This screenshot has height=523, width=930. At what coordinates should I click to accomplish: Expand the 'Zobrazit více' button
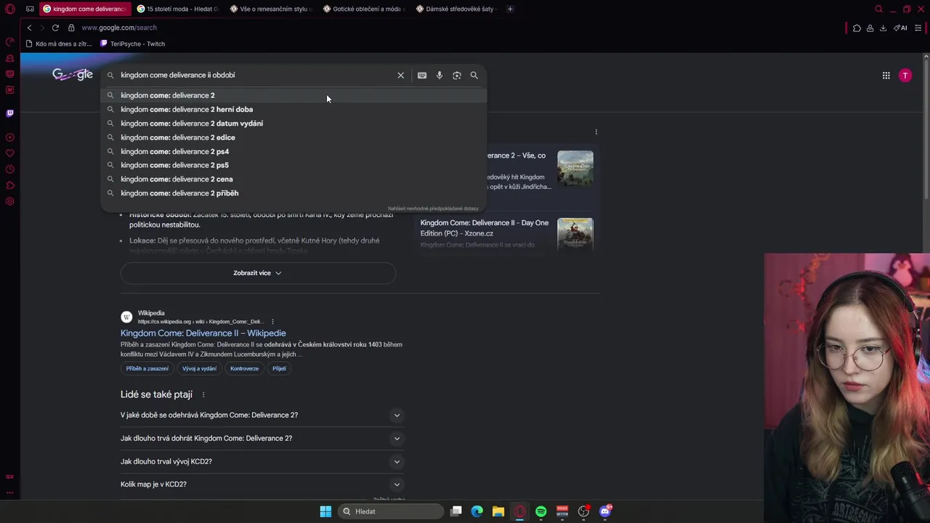pos(258,273)
